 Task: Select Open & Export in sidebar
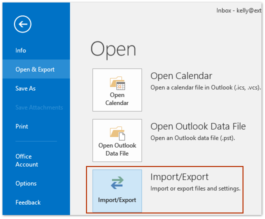(x=36, y=69)
